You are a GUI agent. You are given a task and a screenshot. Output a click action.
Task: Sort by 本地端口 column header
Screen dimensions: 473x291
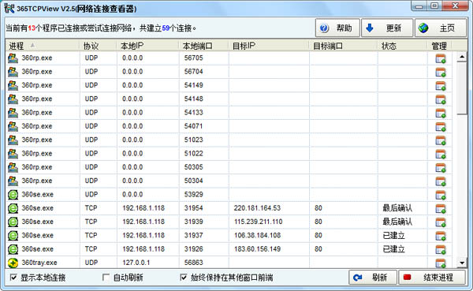coord(203,46)
